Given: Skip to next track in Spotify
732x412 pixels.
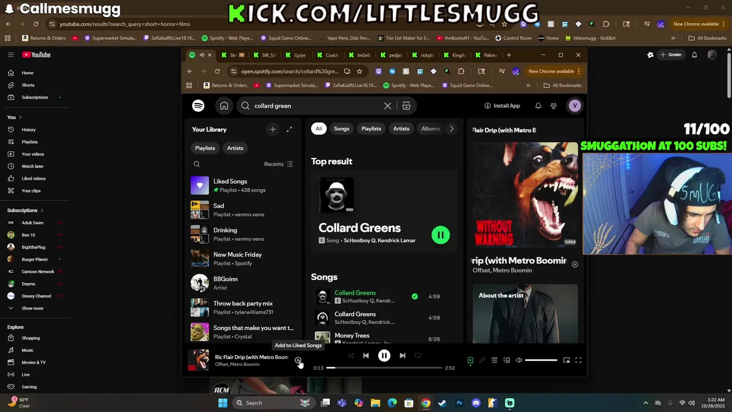Looking at the screenshot, I should pos(403,355).
